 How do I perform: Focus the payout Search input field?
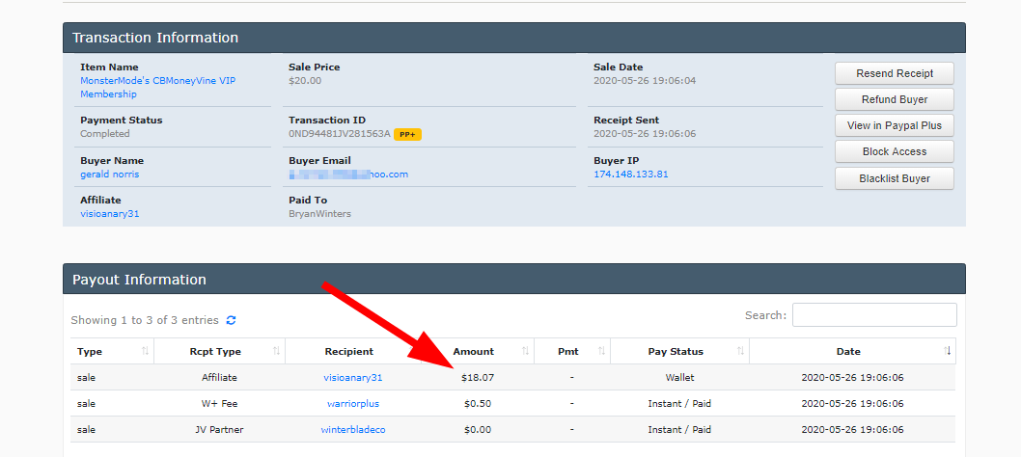pyautogui.click(x=874, y=315)
